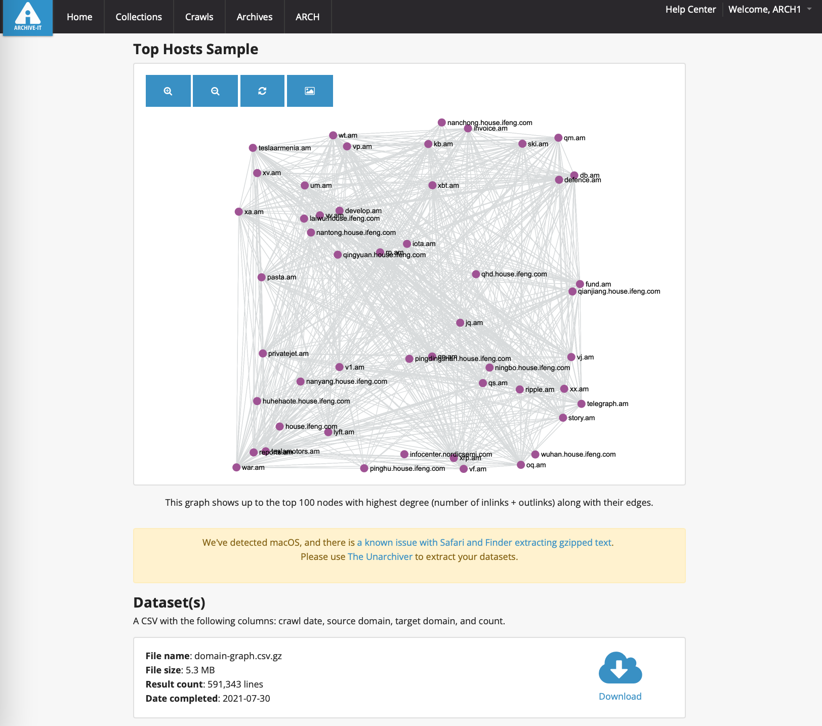Select the teslaarmenia.am graph node
822x726 pixels.
point(253,148)
